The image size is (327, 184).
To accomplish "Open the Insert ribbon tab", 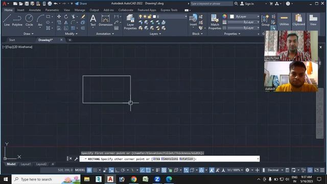I will (x=20, y=10).
